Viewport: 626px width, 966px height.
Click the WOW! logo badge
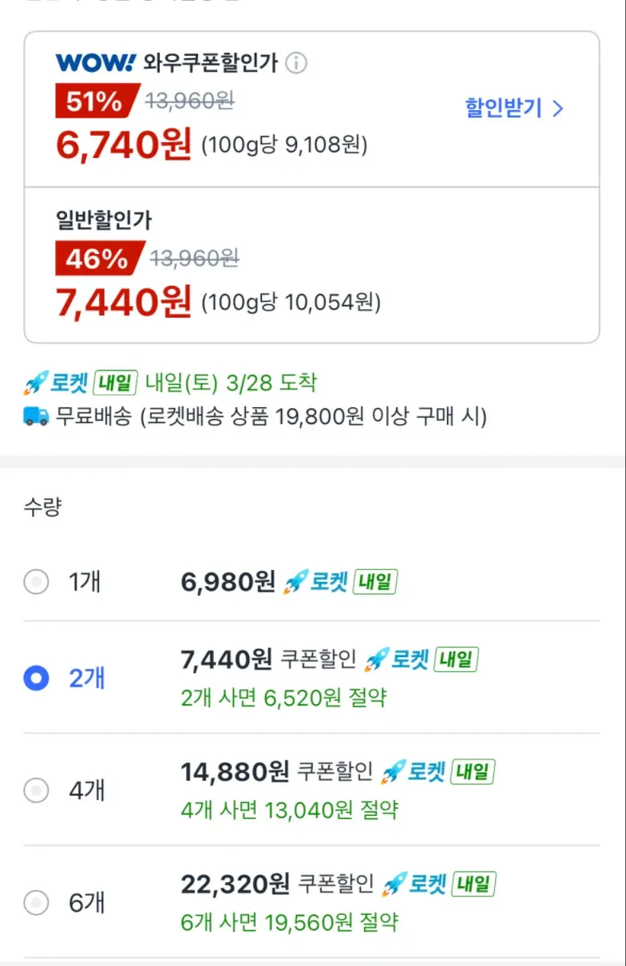point(96,62)
